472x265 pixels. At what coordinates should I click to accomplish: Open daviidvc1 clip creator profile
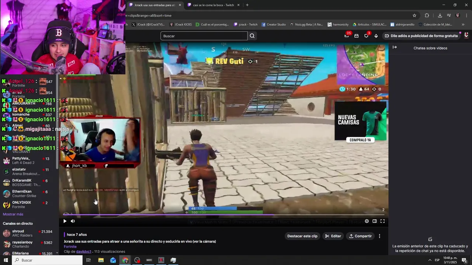[x=84, y=252]
